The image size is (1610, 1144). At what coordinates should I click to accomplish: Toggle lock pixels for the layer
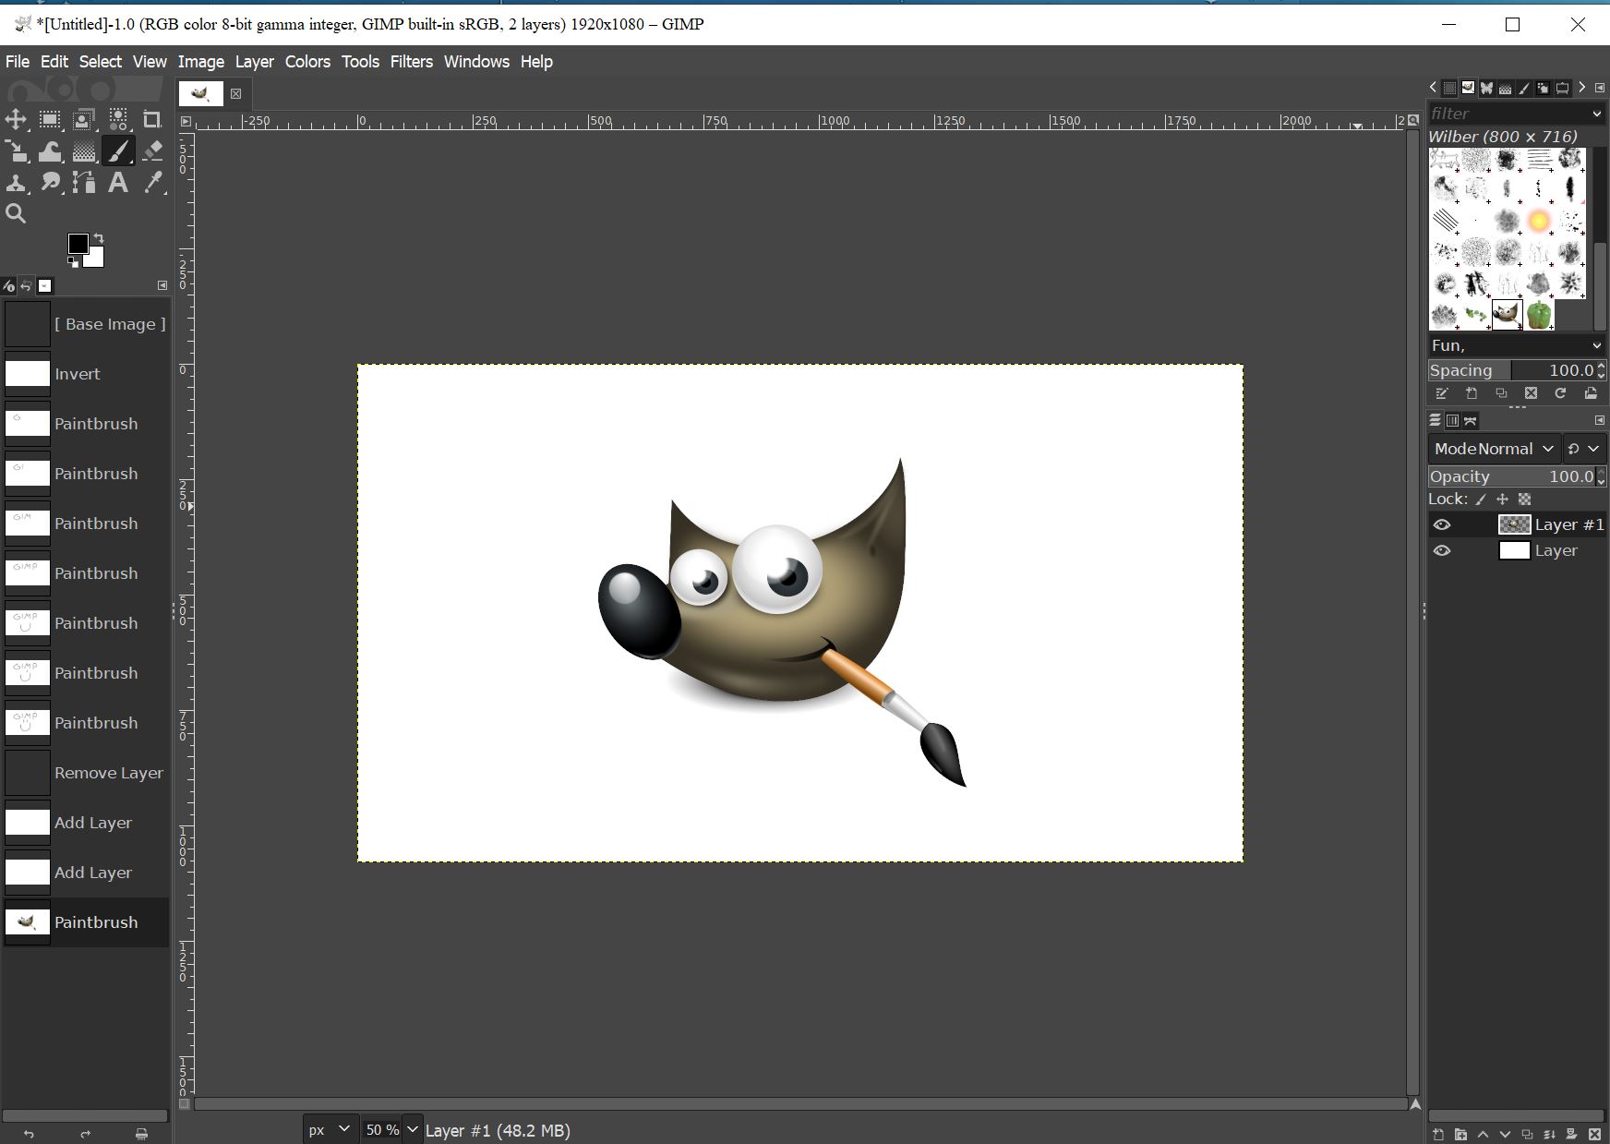pos(1481,500)
